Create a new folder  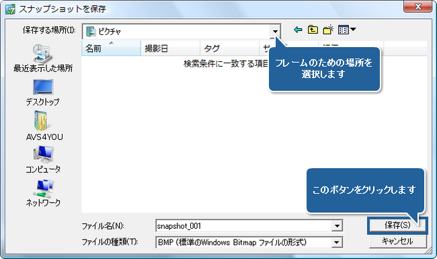tap(328, 30)
